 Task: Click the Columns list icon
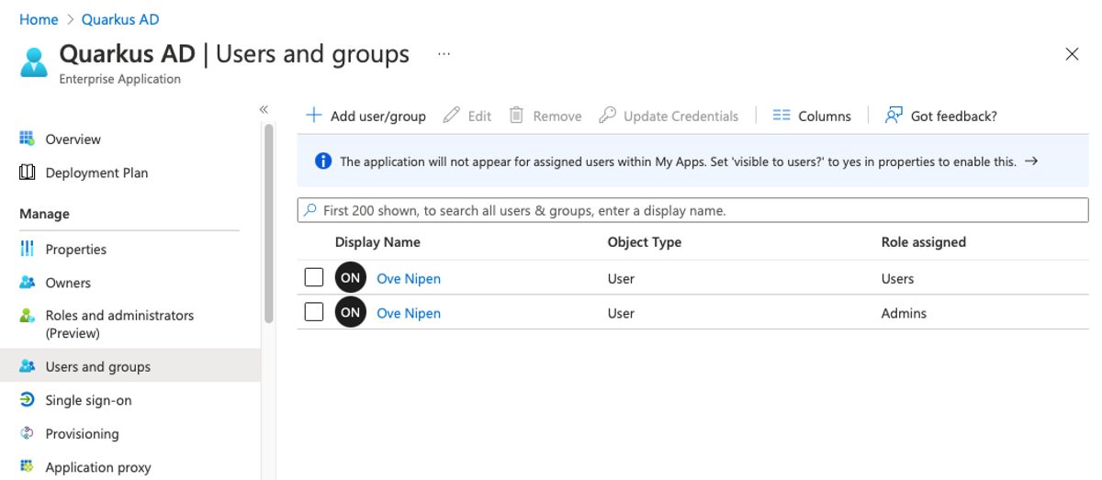tap(782, 115)
